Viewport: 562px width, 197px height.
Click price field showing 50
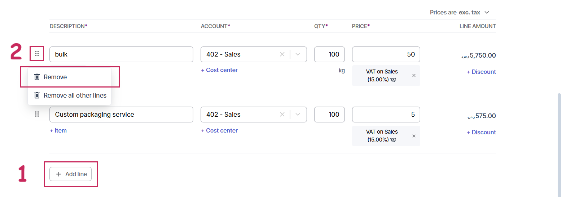pos(386,54)
